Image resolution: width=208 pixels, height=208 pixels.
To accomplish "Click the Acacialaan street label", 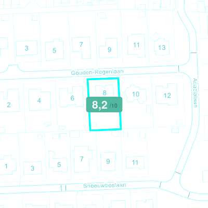I will tap(195, 93).
